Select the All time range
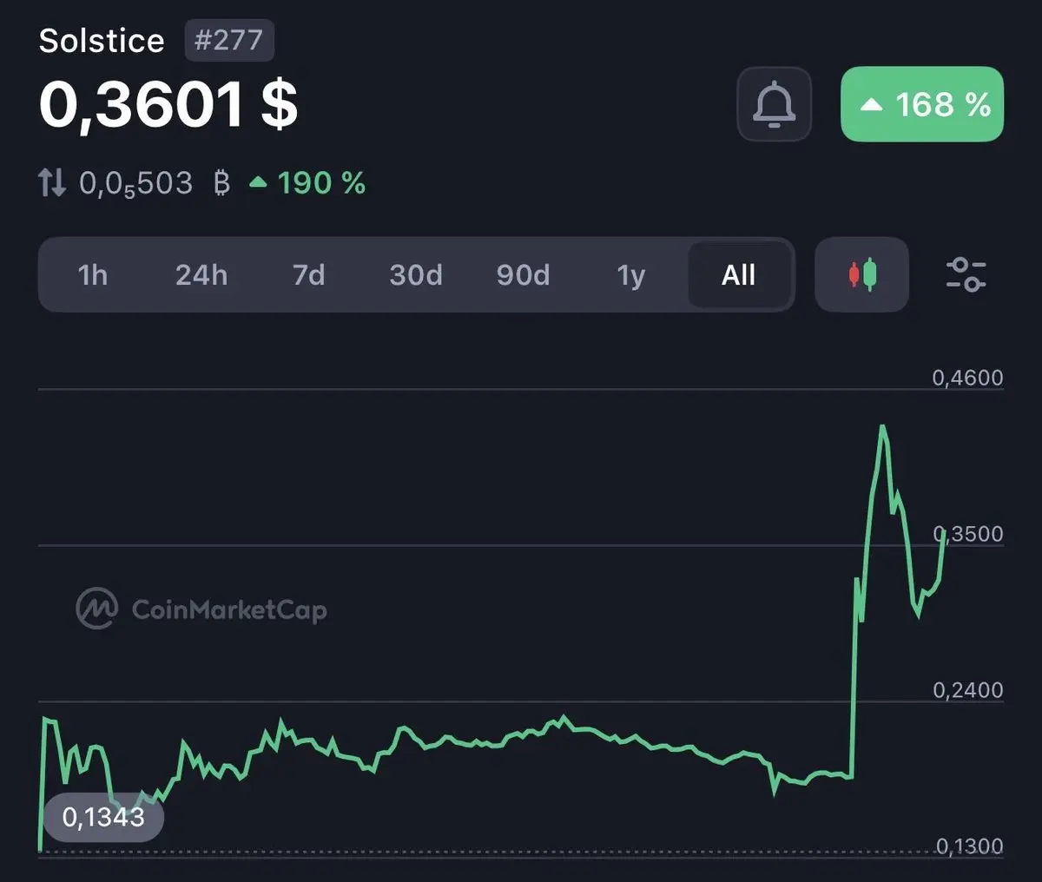The height and width of the screenshot is (882, 1042). (x=739, y=275)
